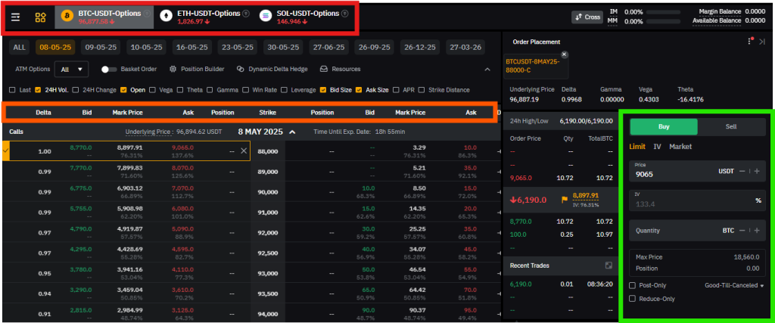Screen dimensions: 775x323
Task: Enable the Last column checkbox
Action: (x=12, y=90)
